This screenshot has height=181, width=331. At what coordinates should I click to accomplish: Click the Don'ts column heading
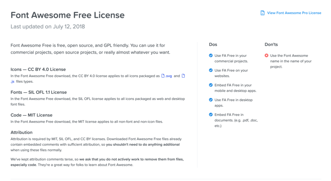pyautogui.click(x=271, y=45)
